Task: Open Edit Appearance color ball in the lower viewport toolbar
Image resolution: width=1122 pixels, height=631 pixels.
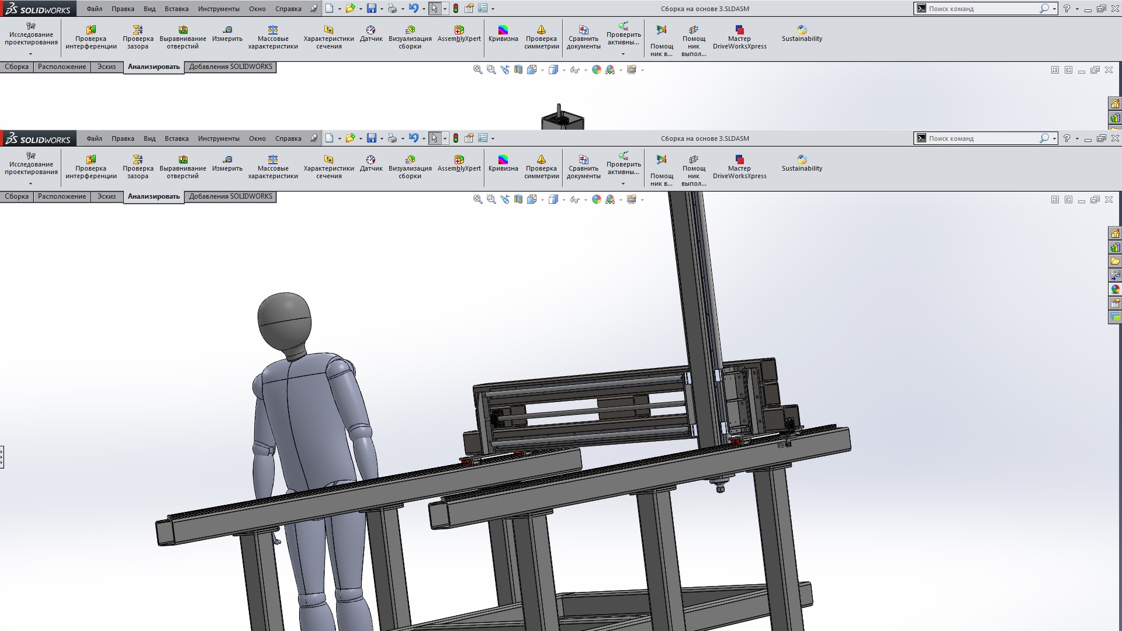Action: (596, 200)
